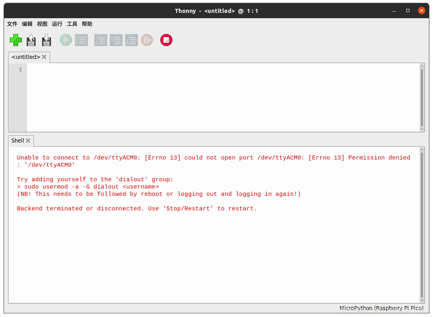Viewport: 433px width, 317px height.
Task: Open the 编辑 menu
Action: (27, 24)
